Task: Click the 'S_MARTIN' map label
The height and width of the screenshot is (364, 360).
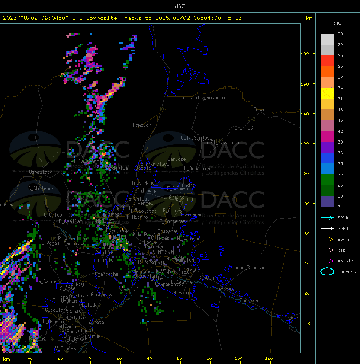Action: coord(164,252)
